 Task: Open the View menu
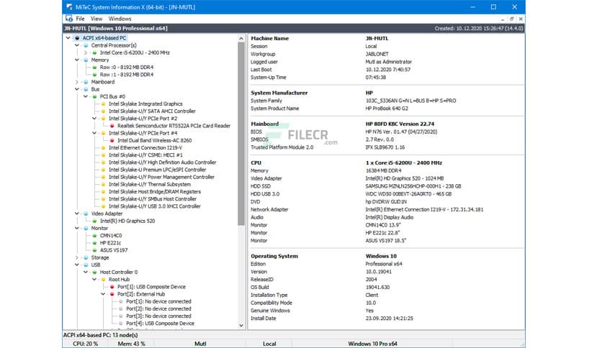pos(96,19)
